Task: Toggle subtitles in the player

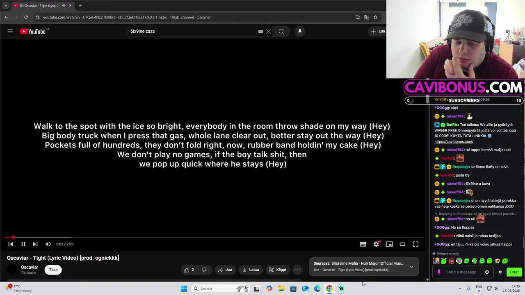Action: [x=363, y=244]
